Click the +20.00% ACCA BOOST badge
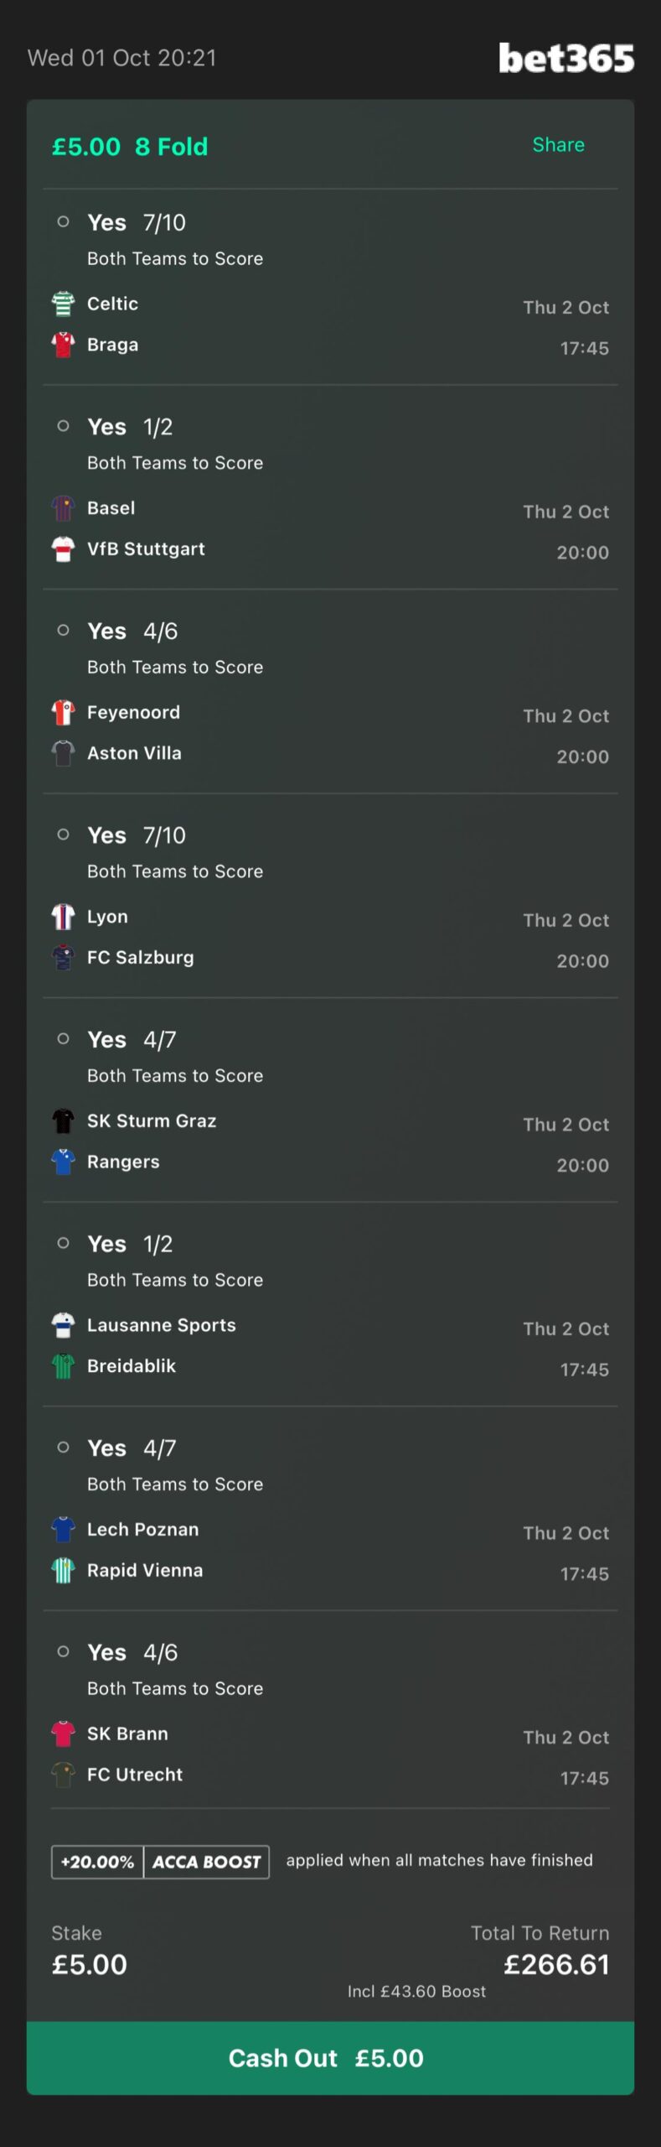Image resolution: width=661 pixels, height=2147 pixels. point(160,1862)
